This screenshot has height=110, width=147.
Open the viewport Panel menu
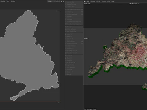pyautogui.click(x=113, y=1)
